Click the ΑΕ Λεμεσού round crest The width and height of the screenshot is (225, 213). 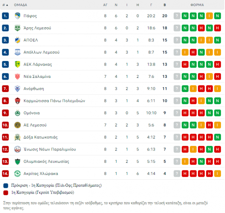18,125
